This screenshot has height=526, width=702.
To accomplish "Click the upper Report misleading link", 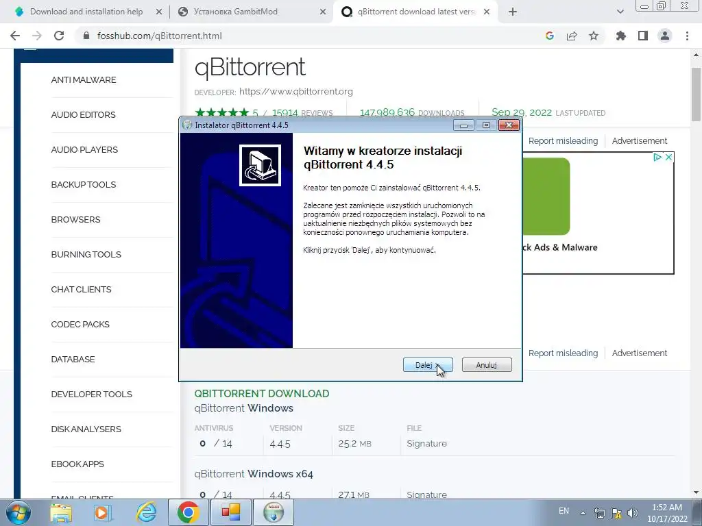I will click(x=563, y=140).
